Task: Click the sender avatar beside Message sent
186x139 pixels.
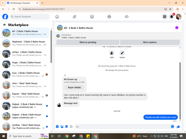Action: point(59,105)
